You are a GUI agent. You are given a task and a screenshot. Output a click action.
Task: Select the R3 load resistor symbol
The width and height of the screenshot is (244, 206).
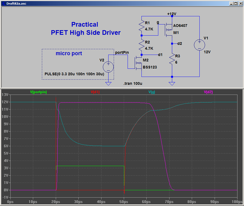172,59
